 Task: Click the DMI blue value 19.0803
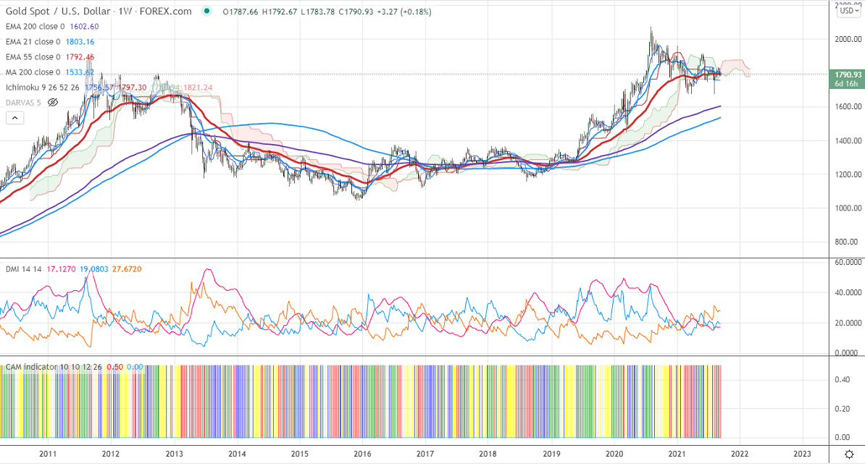(94, 269)
